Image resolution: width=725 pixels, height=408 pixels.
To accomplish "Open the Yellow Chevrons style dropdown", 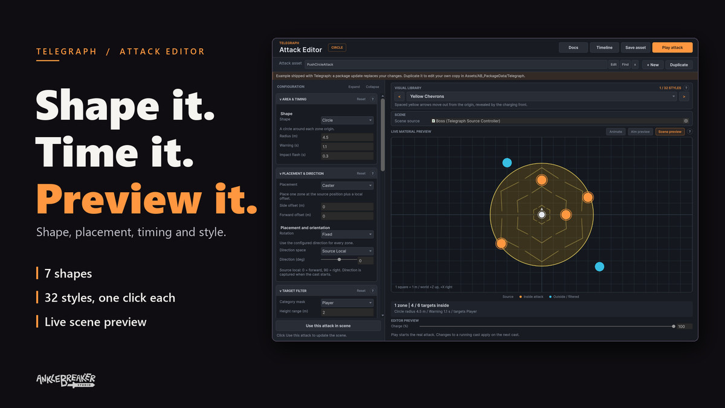I will 542,96.
